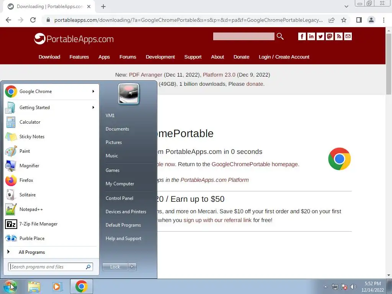The width and height of the screenshot is (392, 294).
Task: Click the site search magnifier icon
Action: 280,36
